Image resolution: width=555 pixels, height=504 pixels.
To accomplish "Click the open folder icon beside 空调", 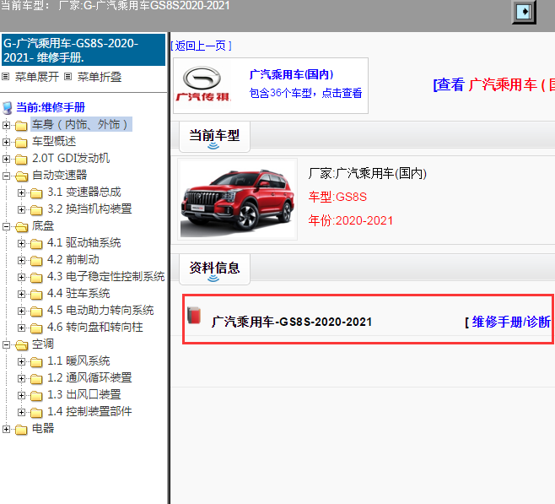I will point(21,345).
